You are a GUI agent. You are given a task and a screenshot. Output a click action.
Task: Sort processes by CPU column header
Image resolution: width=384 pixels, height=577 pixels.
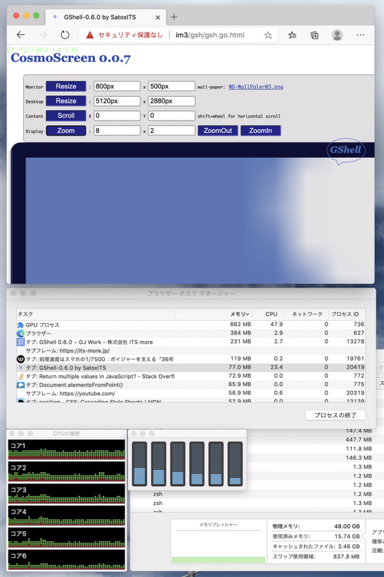point(271,314)
